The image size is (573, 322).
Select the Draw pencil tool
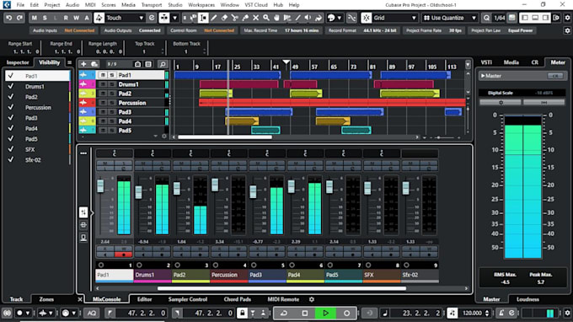pyautogui.click(x=214, y=18)
